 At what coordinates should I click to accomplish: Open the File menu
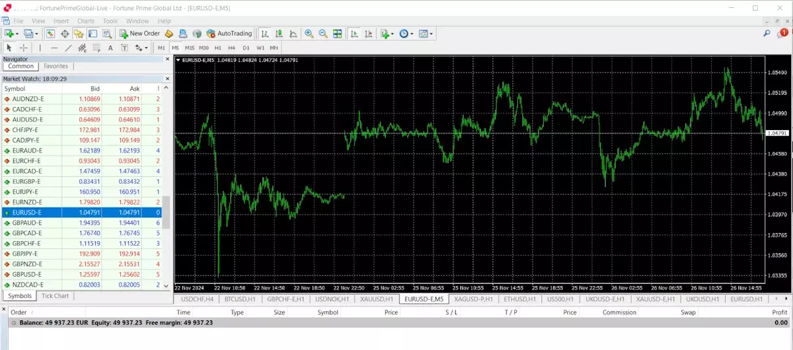click(19, 21)
